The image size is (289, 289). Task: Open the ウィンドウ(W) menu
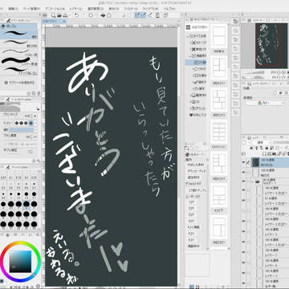click(x=152, y=9)
